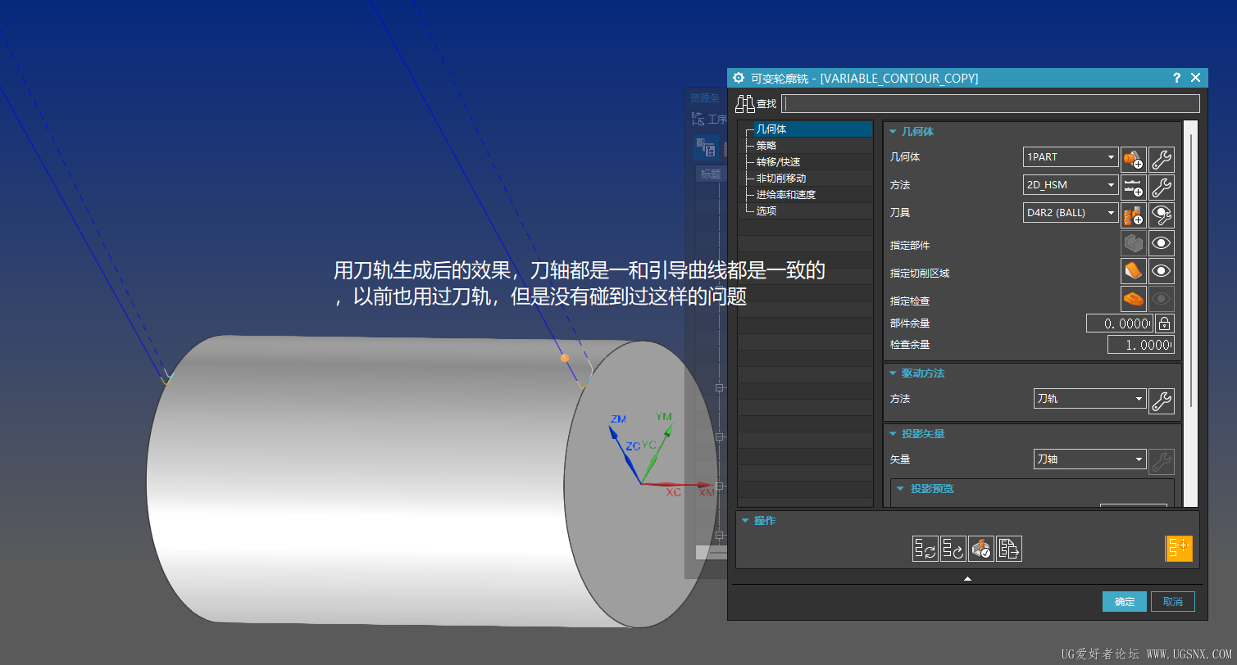1237x665 pixels.
Task: Select 几何体 in the left tree
Action: tap(771, 129)
